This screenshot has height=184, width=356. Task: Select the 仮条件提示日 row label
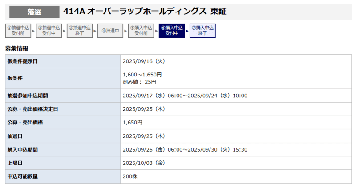(x=23, y=61)
